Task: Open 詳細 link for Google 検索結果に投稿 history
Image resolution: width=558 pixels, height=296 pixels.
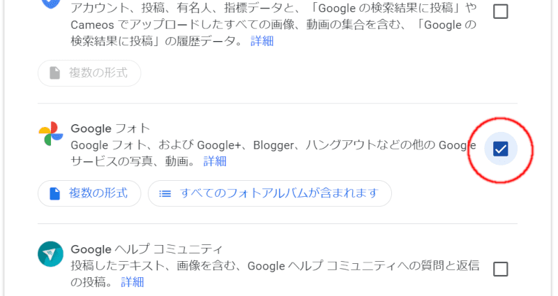Action: pyautogui.click(x=262, y=40)
